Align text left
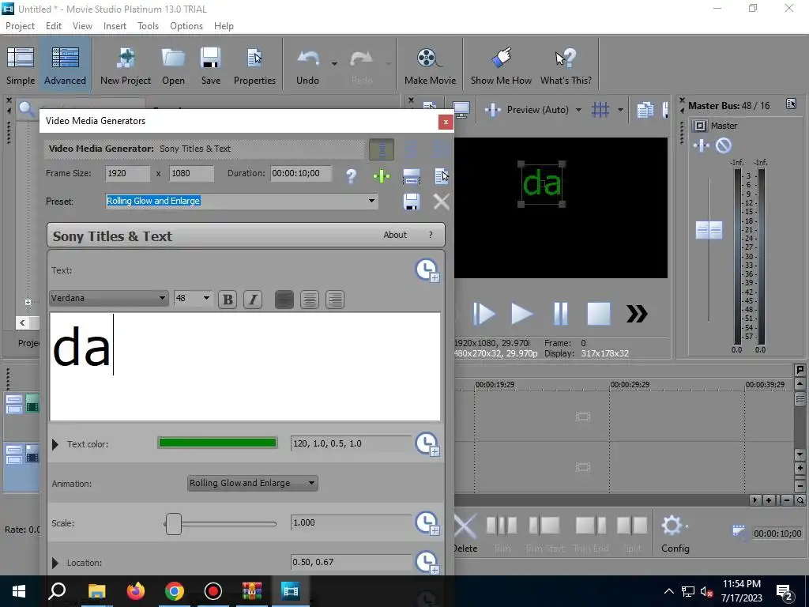The height and width of the screenshot is (607, 809). [284, 300]
